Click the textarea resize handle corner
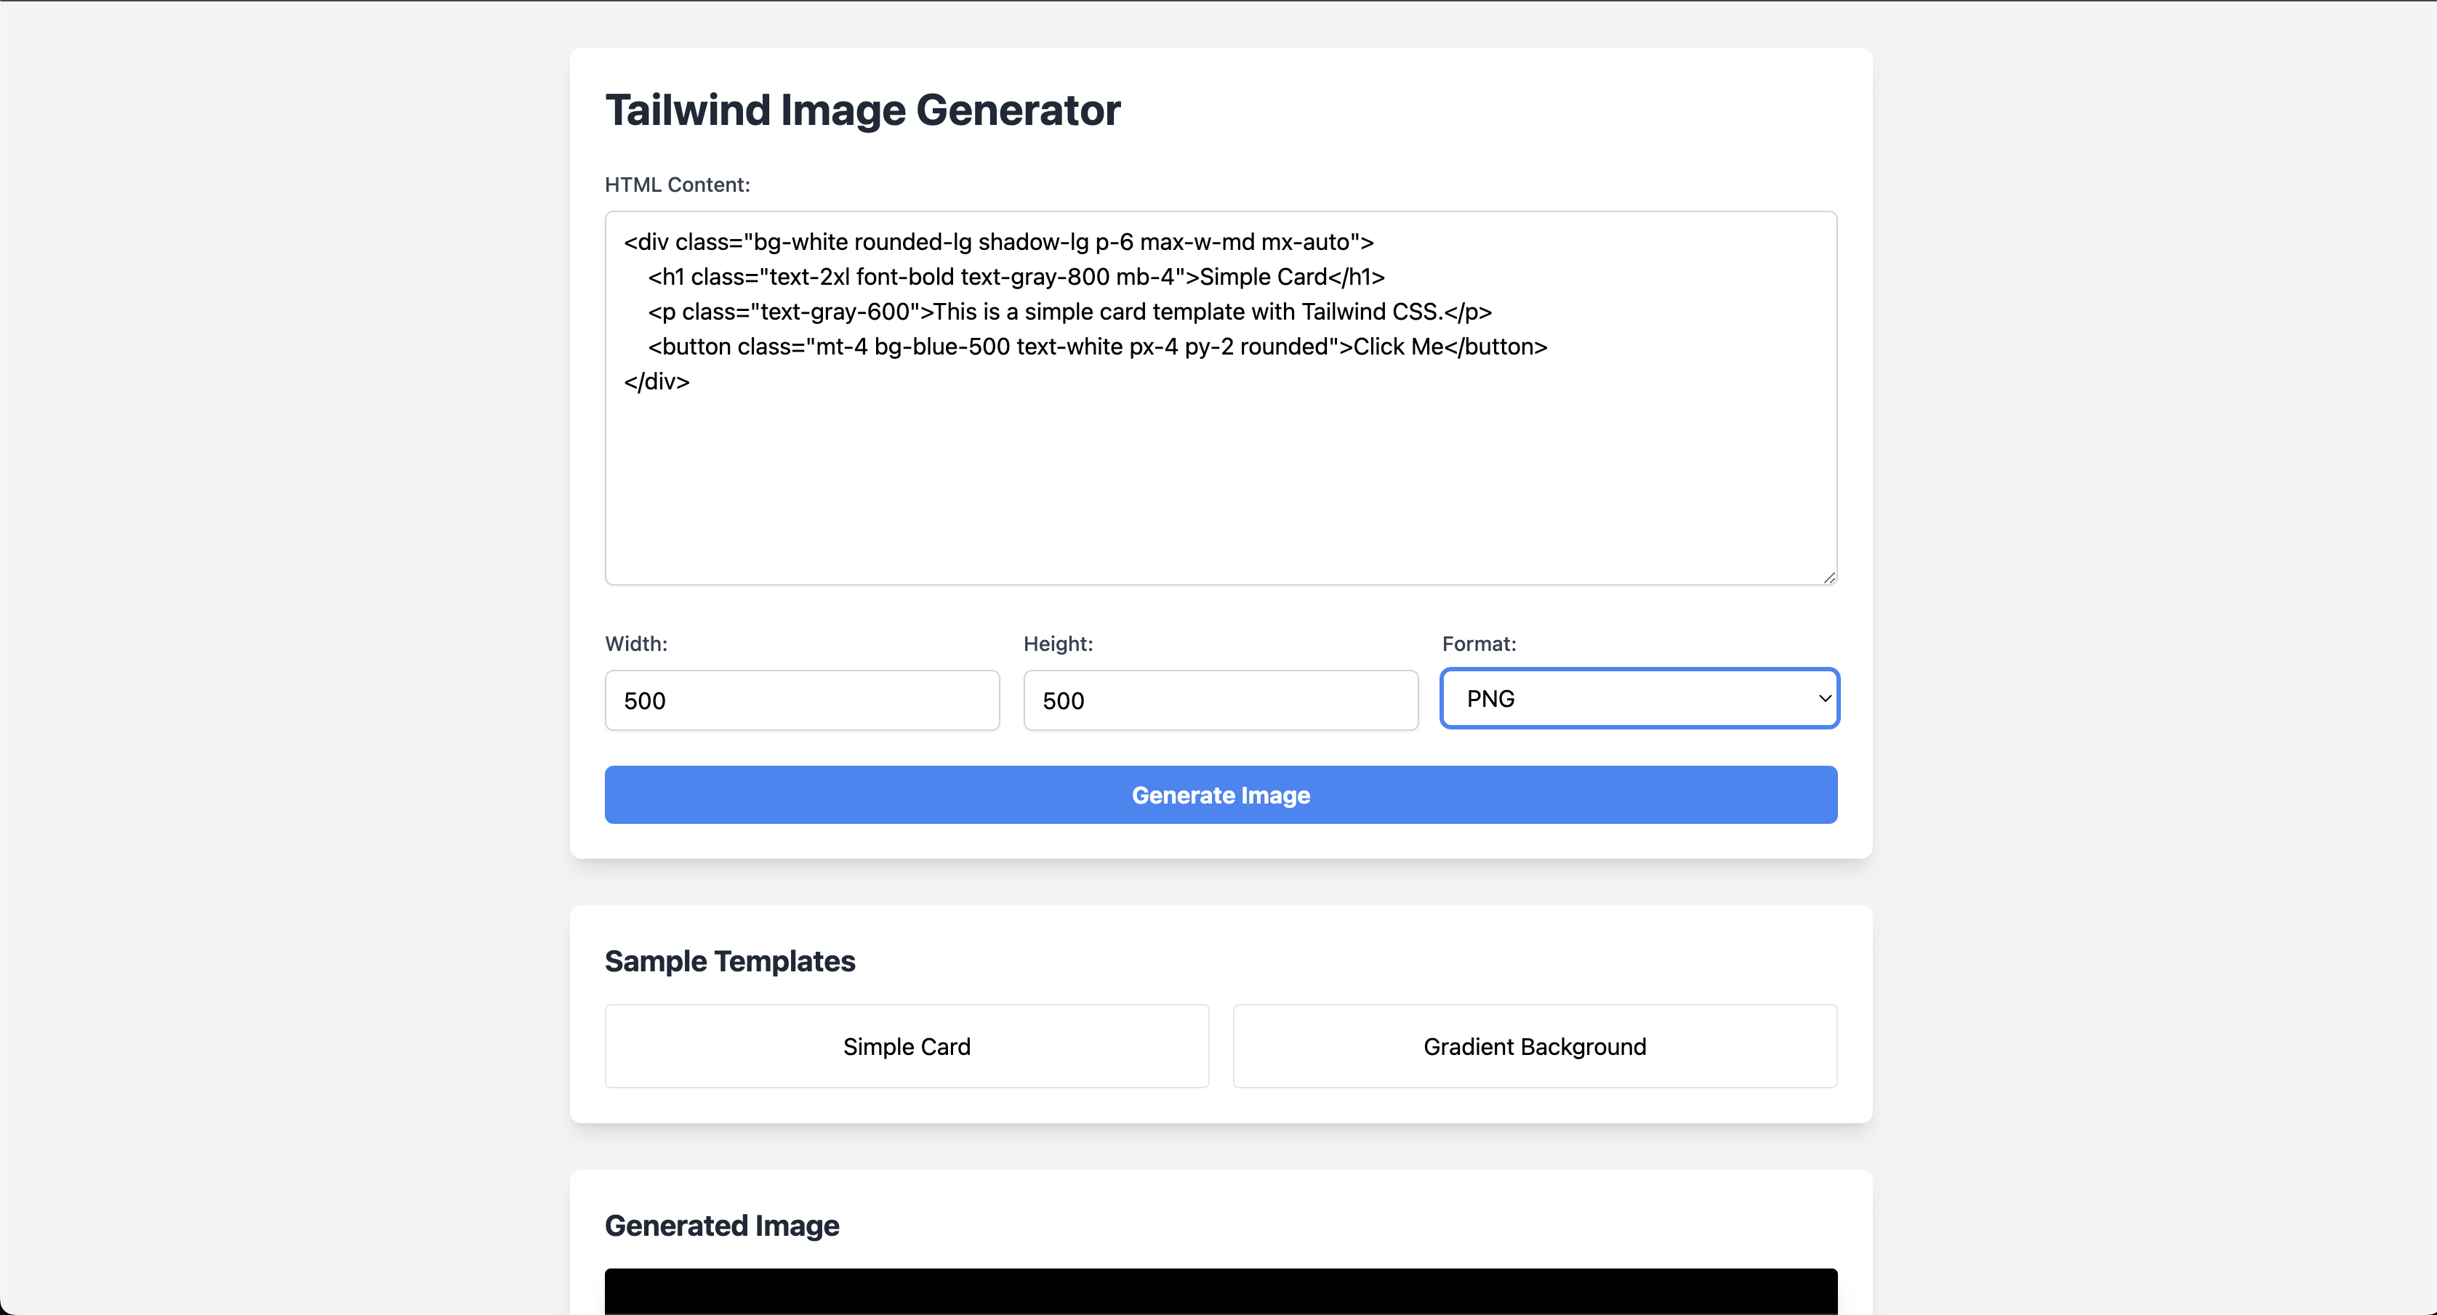The width and height of the screenshot is (2437, 1315). 1828,577
